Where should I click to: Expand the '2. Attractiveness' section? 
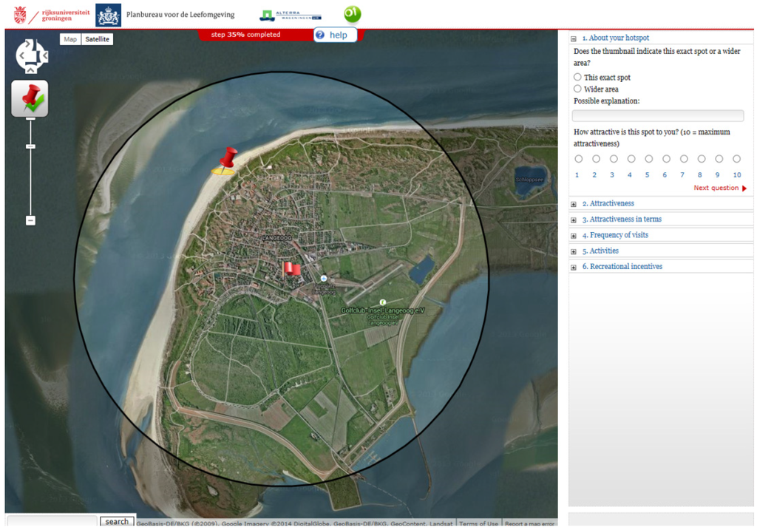pyautogui.click(x=608, y=203)
